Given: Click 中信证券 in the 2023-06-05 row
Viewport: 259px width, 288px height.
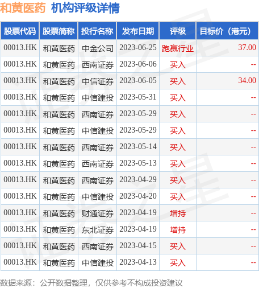Looking at the screenshot, I should coord(98,81).
